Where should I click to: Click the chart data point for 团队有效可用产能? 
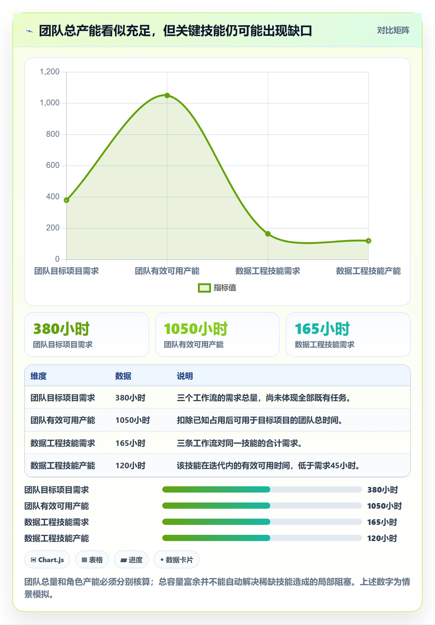click(167, 95)
